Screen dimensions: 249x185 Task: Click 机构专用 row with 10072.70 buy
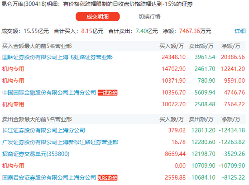[x=124, y=104]
